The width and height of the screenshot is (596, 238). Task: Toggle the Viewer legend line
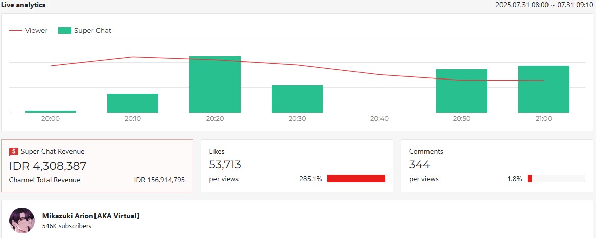(x=16, y=31)
